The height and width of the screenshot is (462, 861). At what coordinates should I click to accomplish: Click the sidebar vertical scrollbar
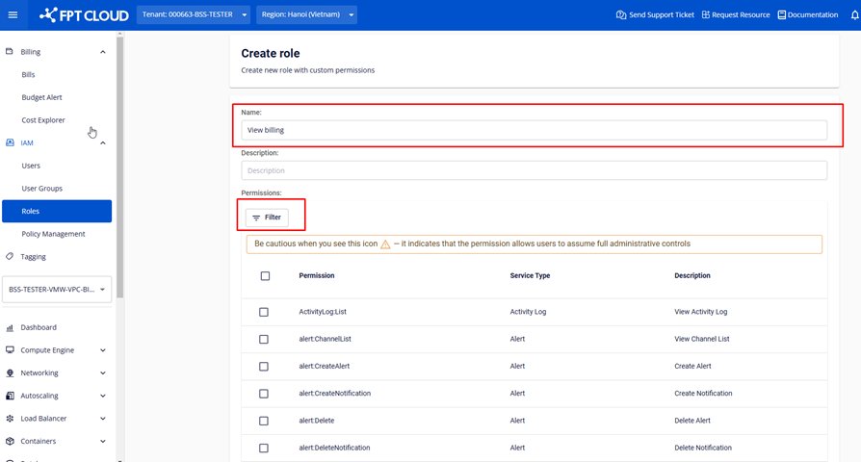pyautogui.click(x=119, y=164)
